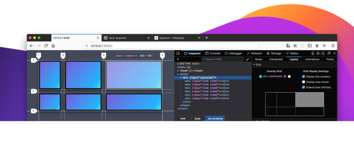
Task: Switch to the Computed sidebar tab
Action: (x=276, y=59)
